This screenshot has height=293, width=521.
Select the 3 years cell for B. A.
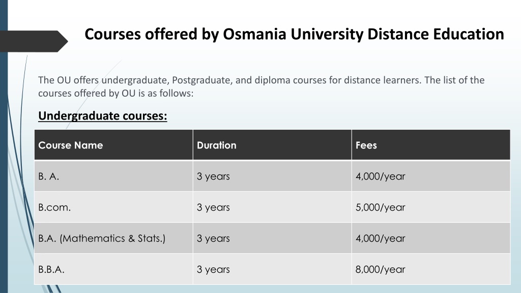click(272, 176)
